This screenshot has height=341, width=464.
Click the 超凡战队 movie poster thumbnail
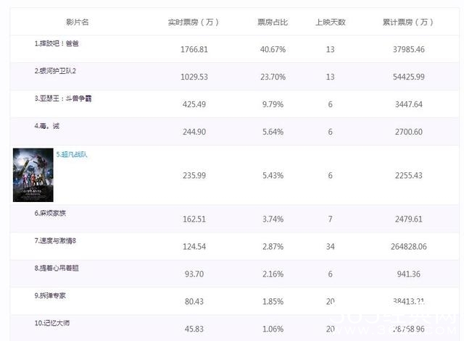pos(33,175)
